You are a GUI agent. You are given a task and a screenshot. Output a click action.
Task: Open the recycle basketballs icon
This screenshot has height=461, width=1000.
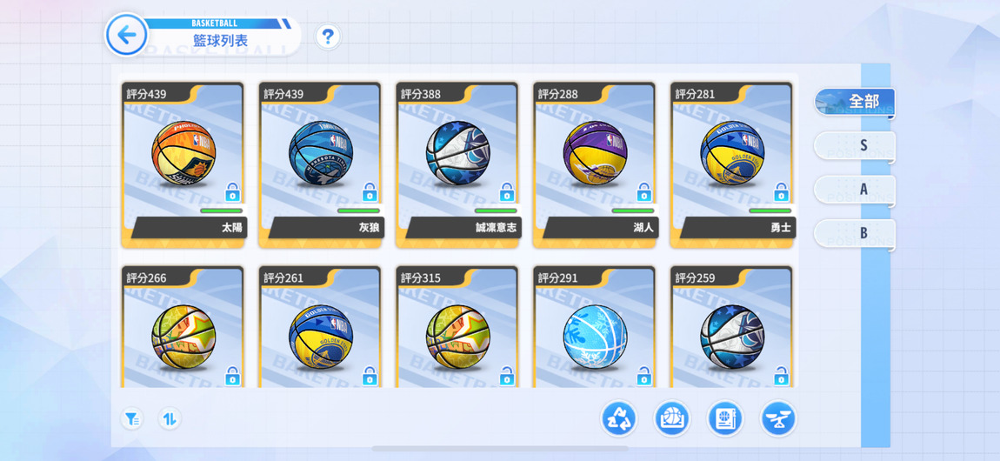tap(618, 419)
